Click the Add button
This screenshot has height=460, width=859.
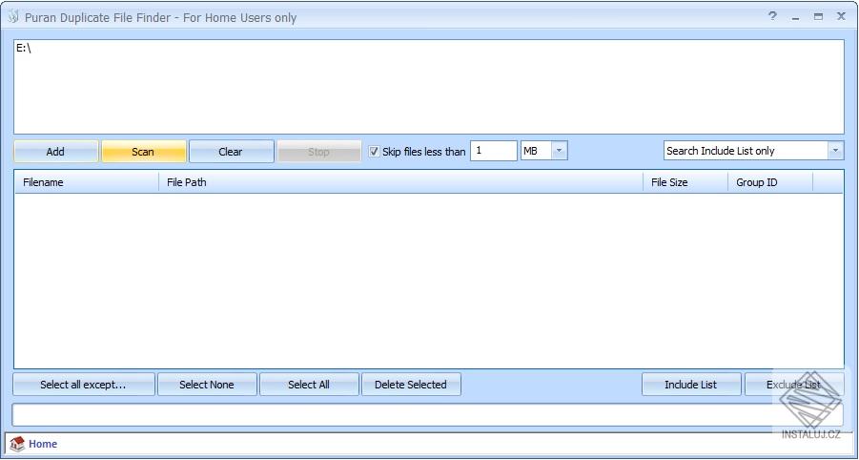[x=55, y=152]
